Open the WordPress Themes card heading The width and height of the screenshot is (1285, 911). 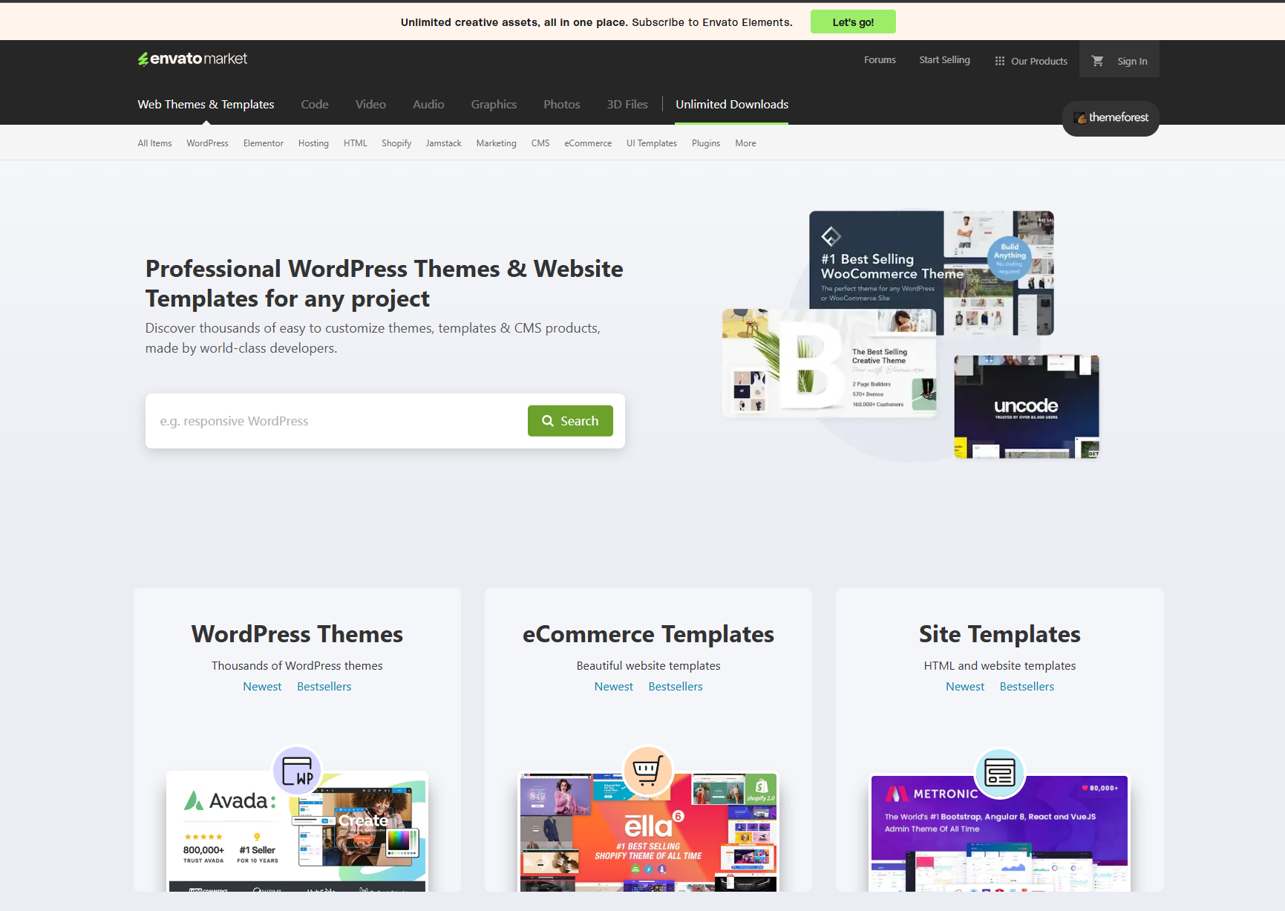(297, 634)
